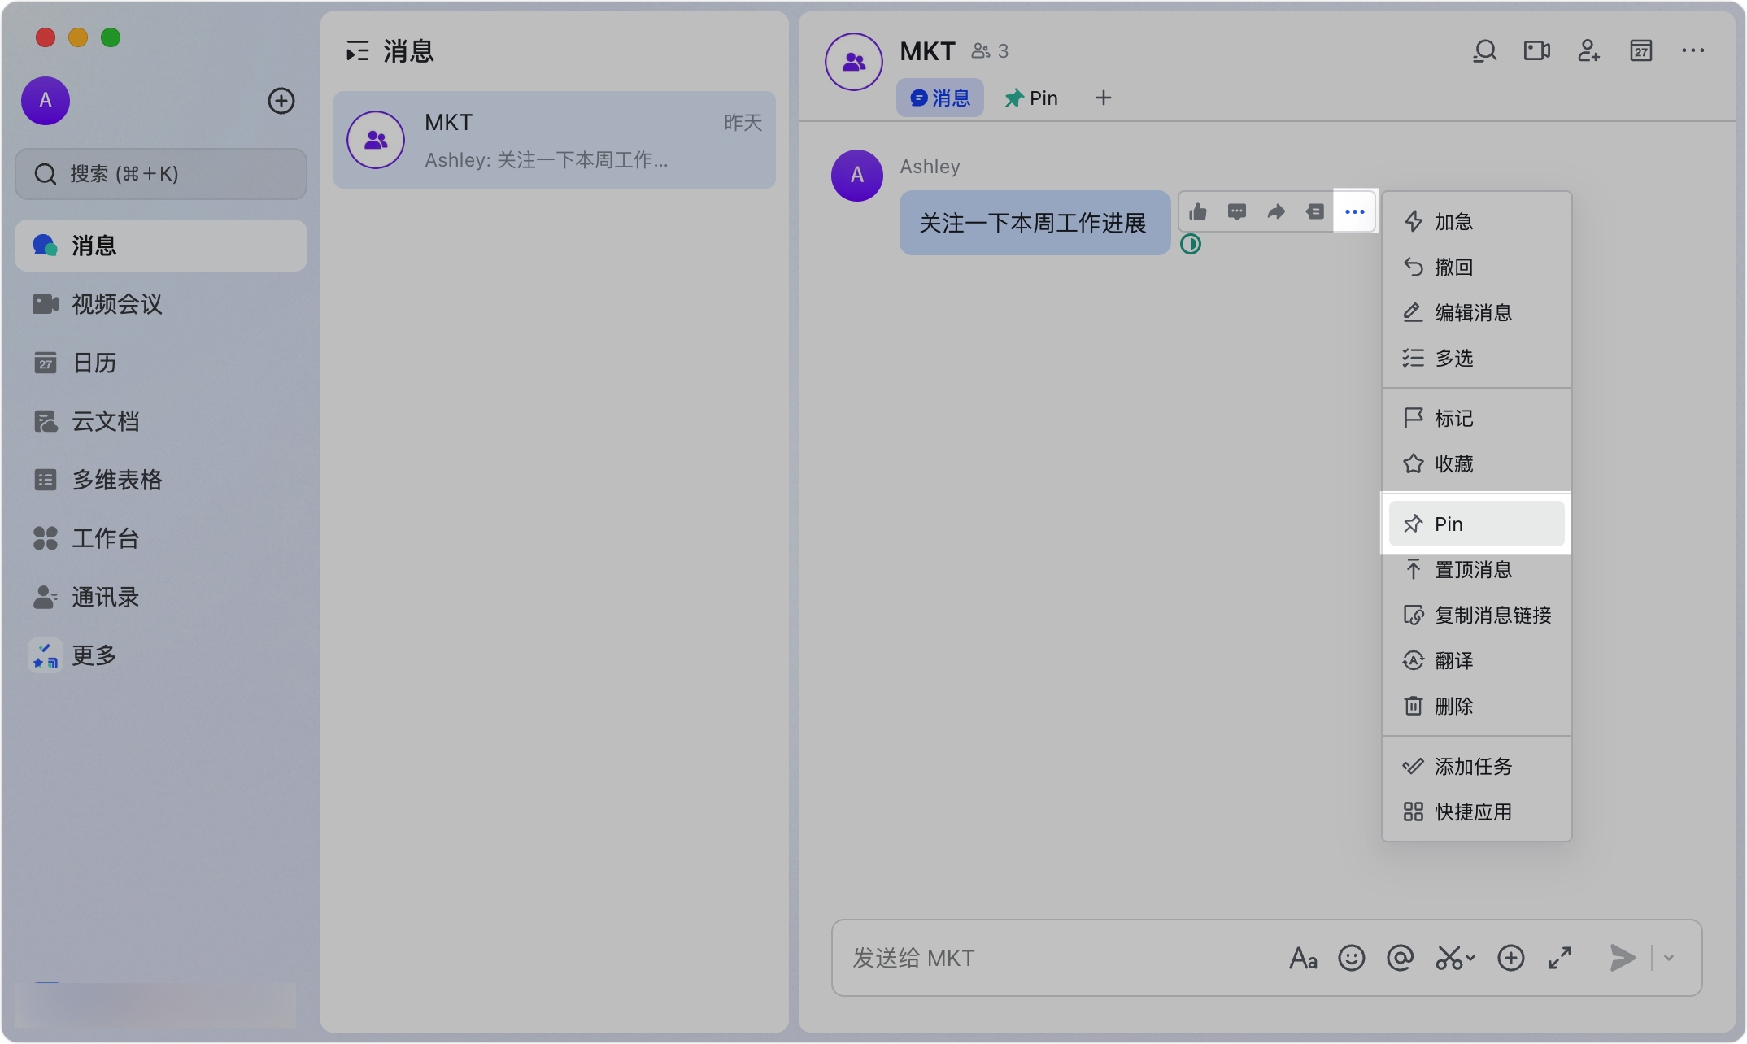Open 消息 in the left sidebar
This screenshot has width=1747, height=1044.
(x=161, y=246)
